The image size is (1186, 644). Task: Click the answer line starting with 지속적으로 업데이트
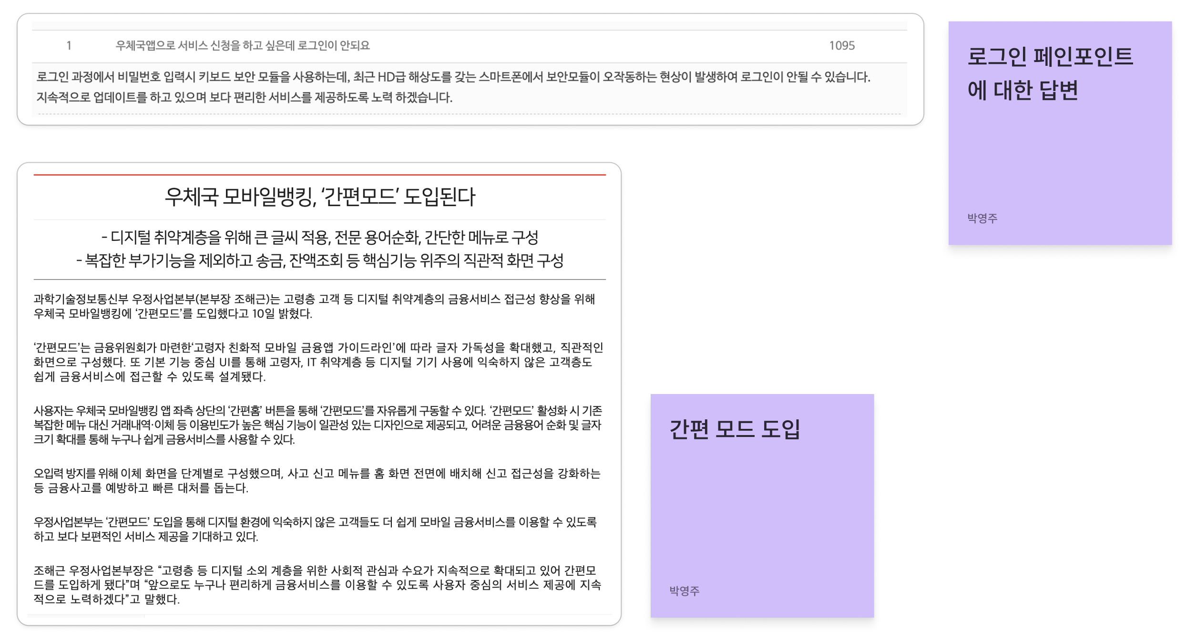pyautogui.click(x=244, y=98)
